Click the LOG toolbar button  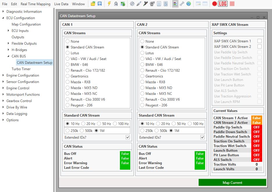[x=223, y=4]
